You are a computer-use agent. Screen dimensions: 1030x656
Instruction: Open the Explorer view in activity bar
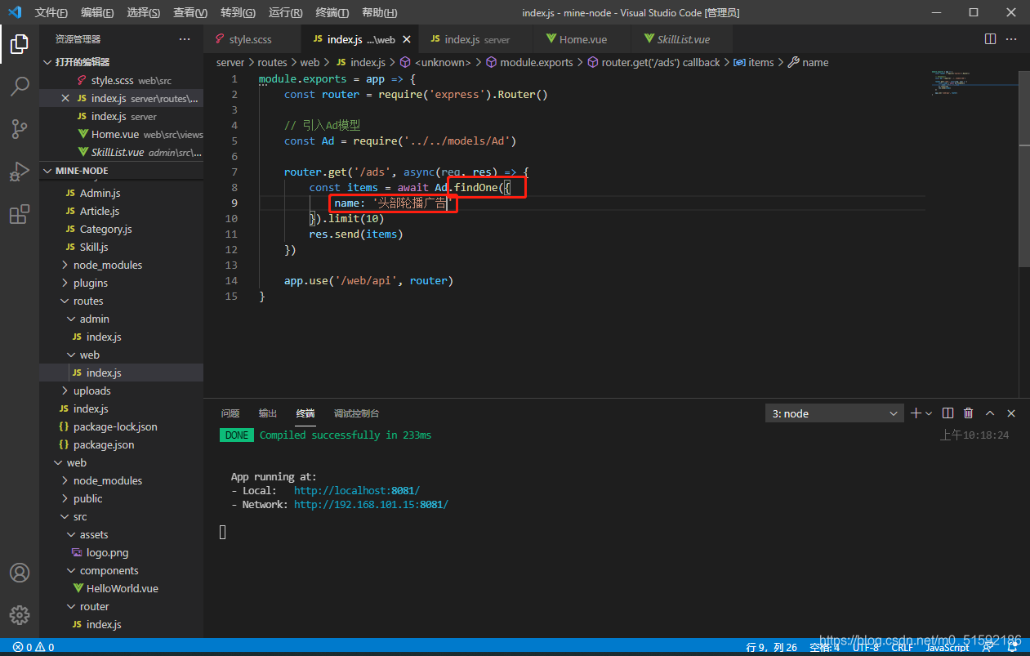20,44
